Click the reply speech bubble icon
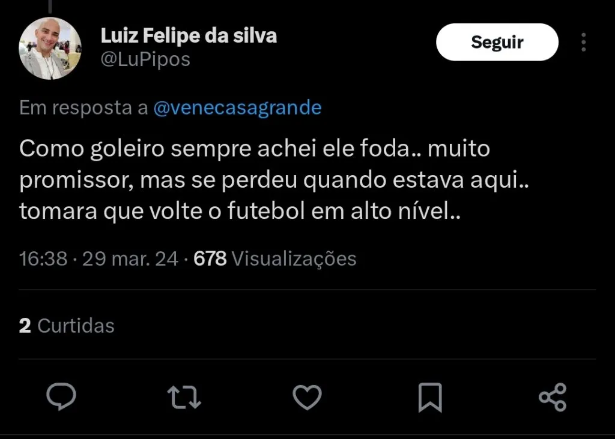Image resolution: width=615 pixels, height=439 pixels. click(x=61, y=397)
